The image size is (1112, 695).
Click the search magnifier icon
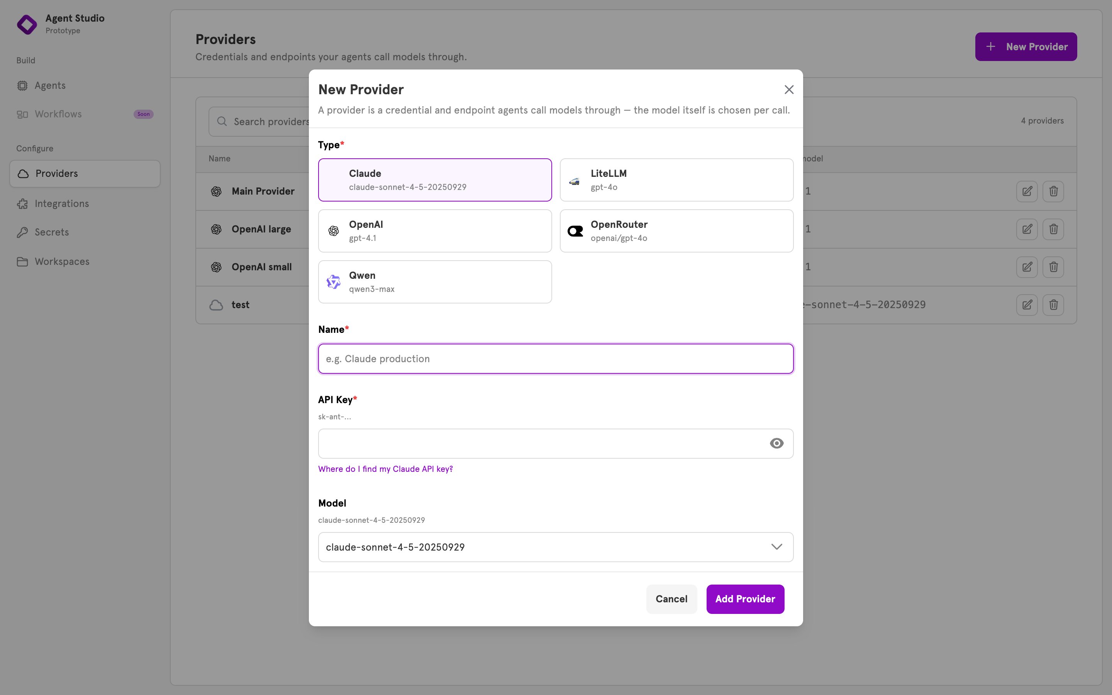pos(222,121)
